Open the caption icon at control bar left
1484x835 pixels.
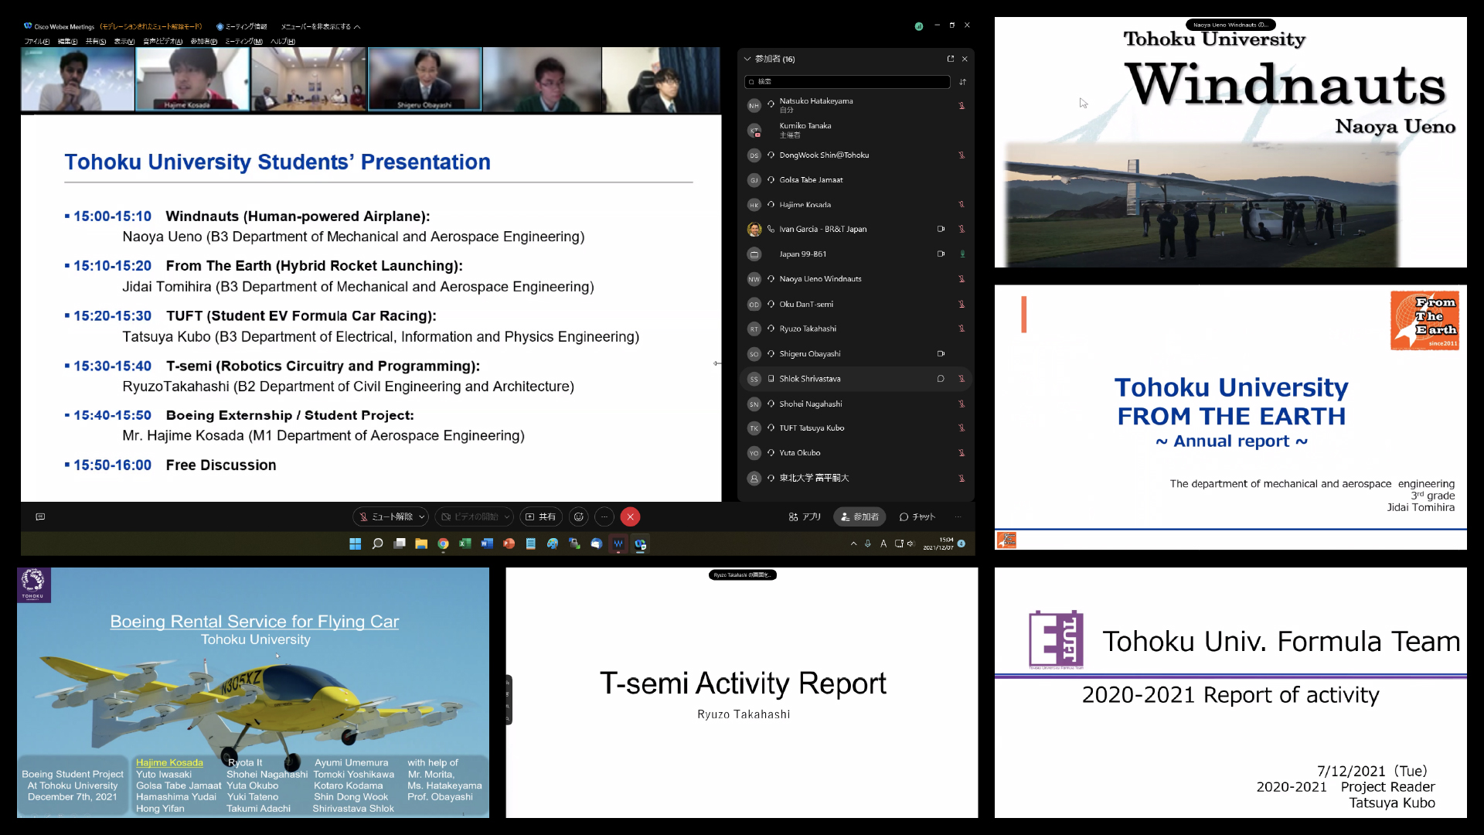click(x=40, y=516)
